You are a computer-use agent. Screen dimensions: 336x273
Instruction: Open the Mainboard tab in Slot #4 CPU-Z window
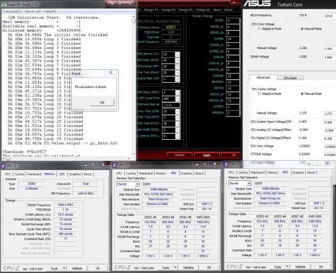click(257, 172)
